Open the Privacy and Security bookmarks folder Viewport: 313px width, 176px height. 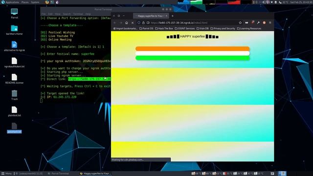(x=223, y=28)
